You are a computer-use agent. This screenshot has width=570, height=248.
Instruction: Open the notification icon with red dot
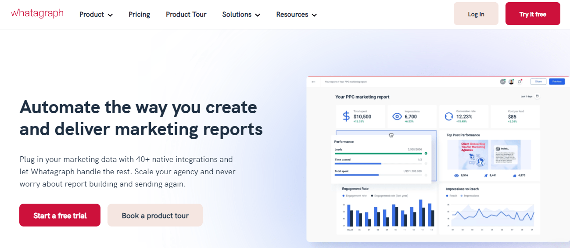(520, 82)
